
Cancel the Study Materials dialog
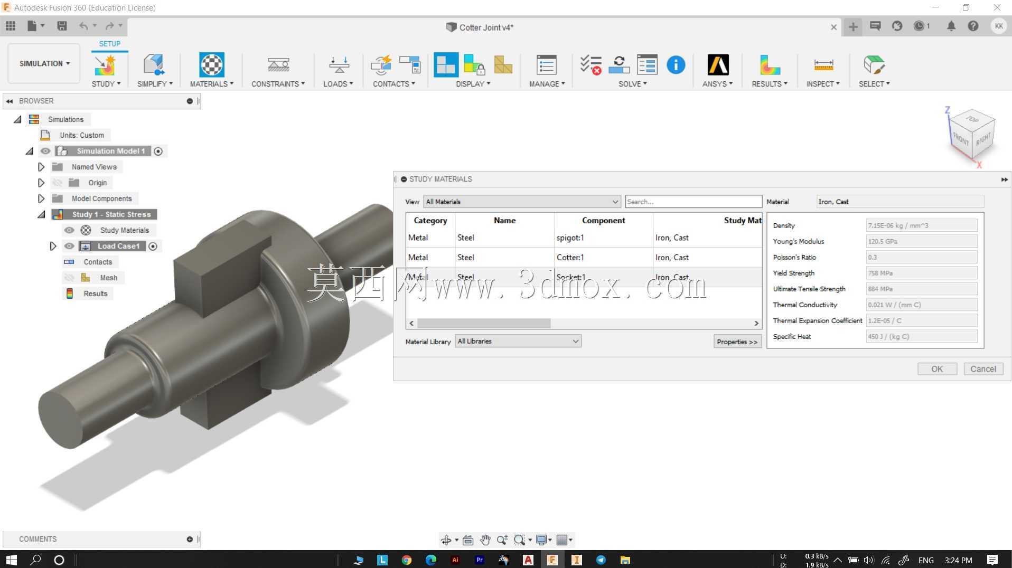pos(983,369)
